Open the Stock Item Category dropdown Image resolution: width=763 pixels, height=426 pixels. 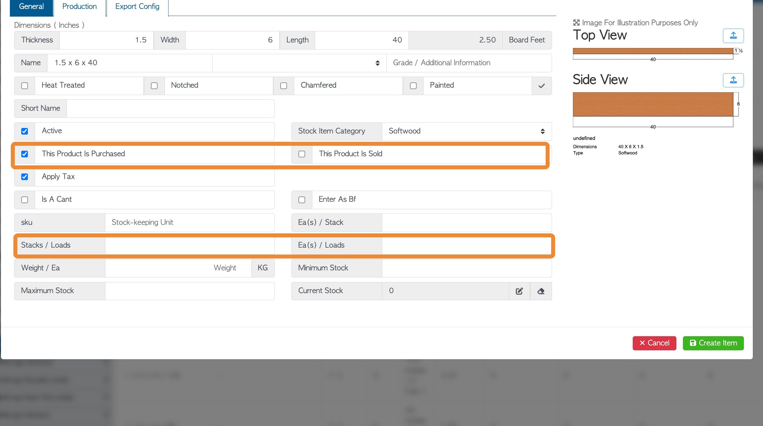click(x=466, y=131)
